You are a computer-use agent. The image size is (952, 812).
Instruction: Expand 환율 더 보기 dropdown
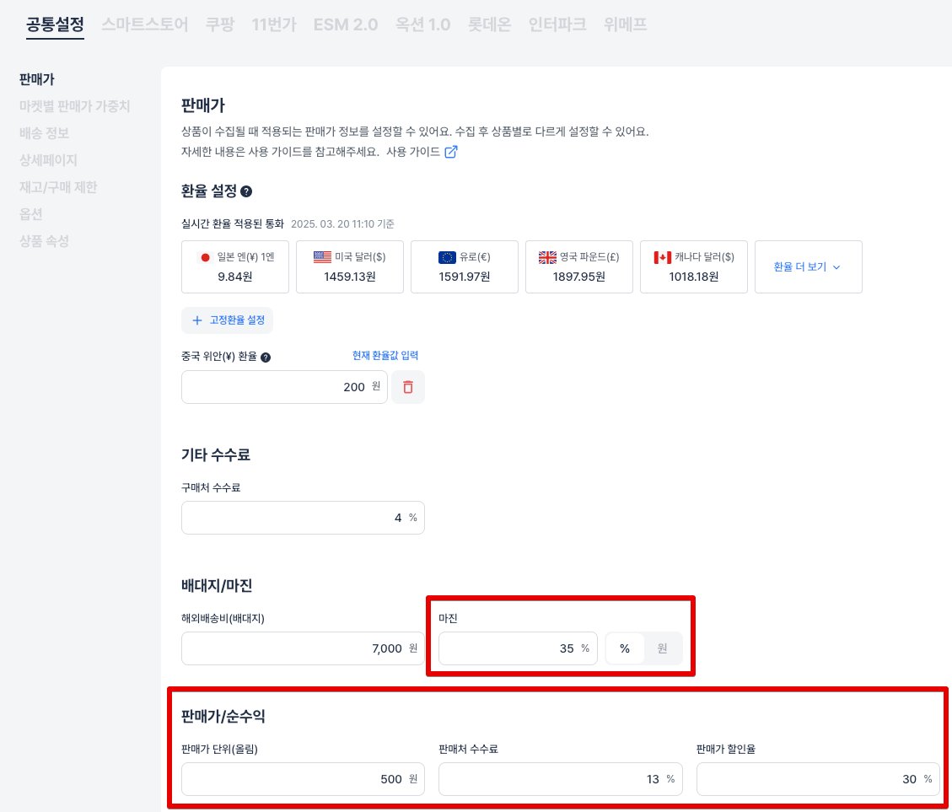pos(808,266)
